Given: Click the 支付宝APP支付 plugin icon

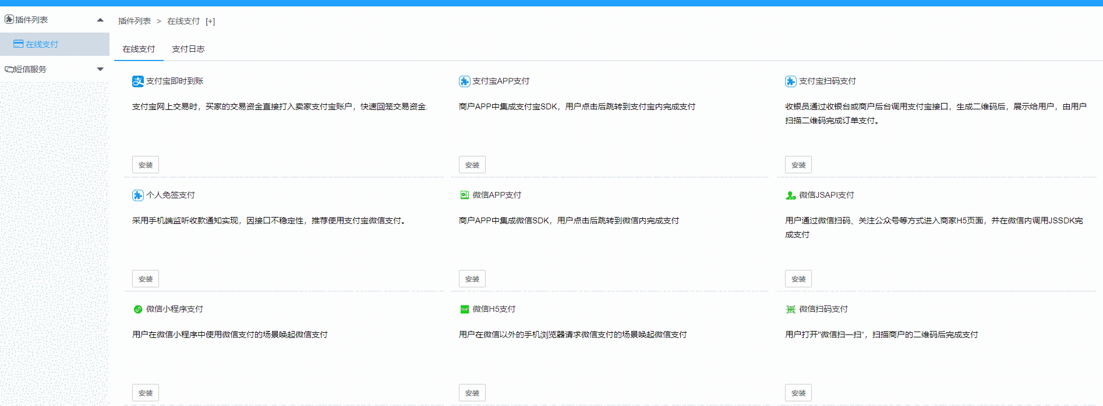Looking at the screenshot, I should 464,81.
